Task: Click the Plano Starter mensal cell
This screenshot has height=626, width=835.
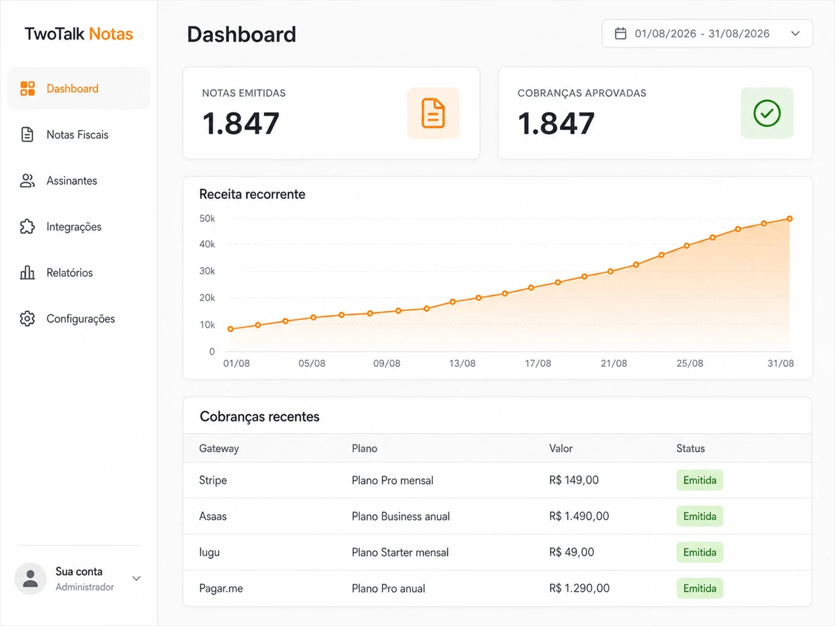Action: 400,552
